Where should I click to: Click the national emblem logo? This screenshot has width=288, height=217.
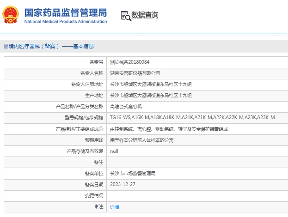tap(11, 15)
